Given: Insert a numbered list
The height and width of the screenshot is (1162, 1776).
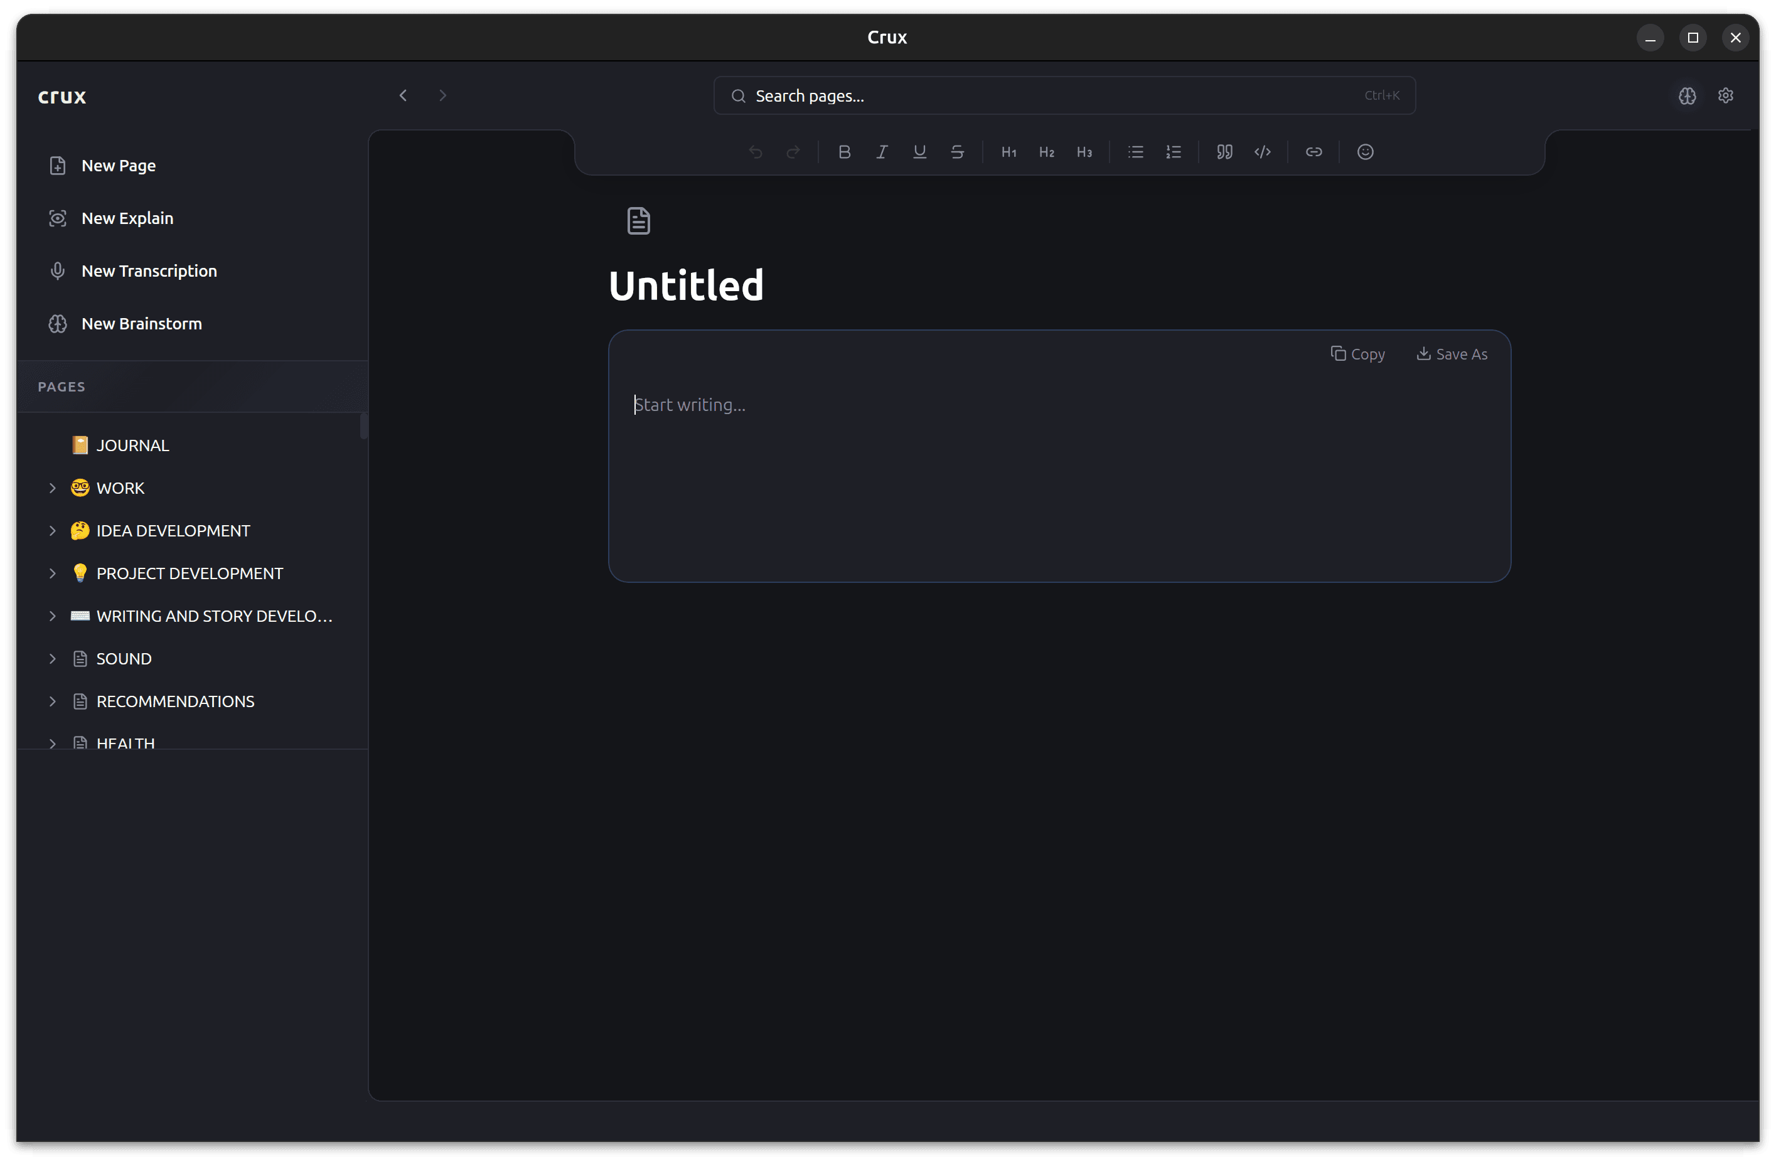Looking at the screenshot, I should (1173, 152).
